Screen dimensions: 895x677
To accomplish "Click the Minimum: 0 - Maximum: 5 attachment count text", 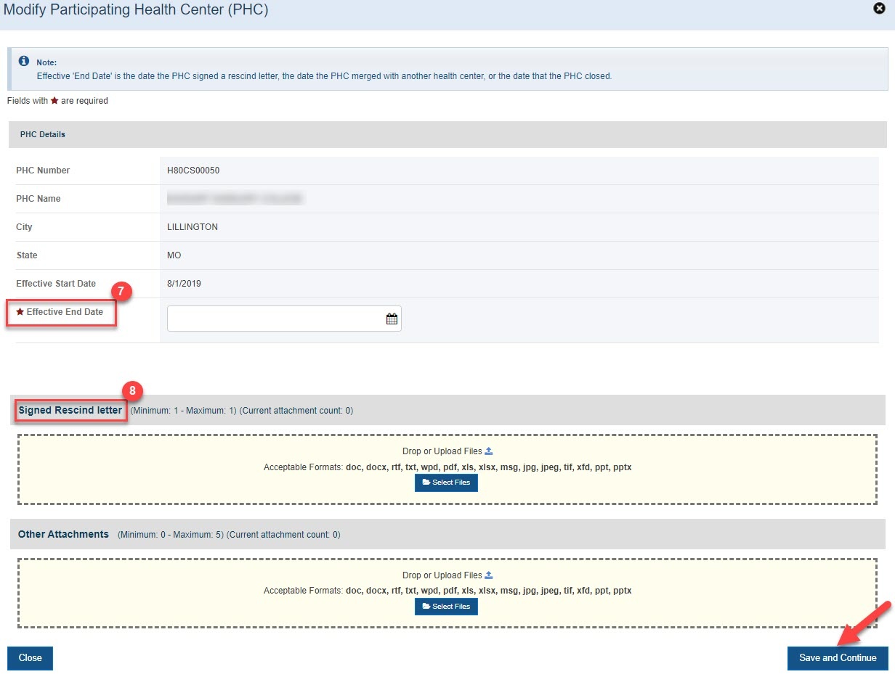I will [x=229, y=535].
